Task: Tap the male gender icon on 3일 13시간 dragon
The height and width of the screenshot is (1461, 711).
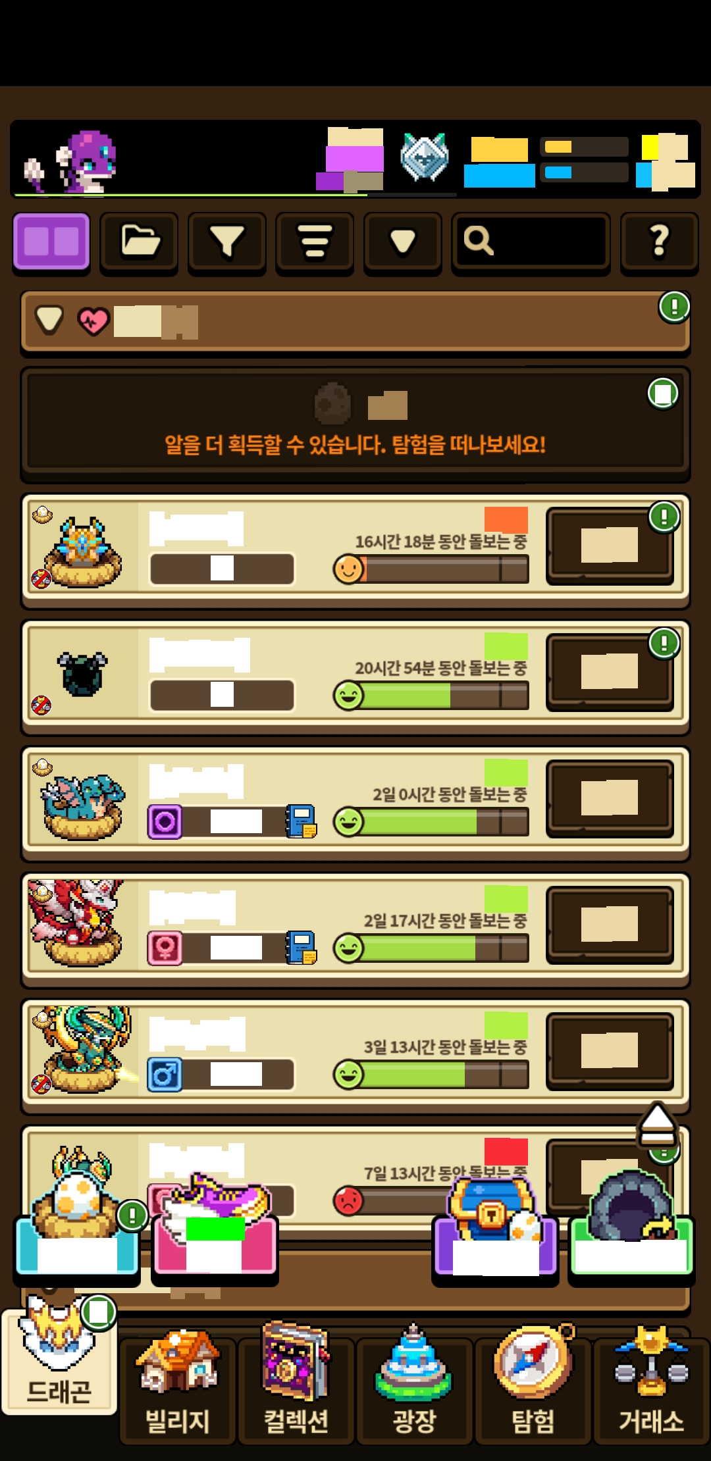Action: tap(165, 1075)
